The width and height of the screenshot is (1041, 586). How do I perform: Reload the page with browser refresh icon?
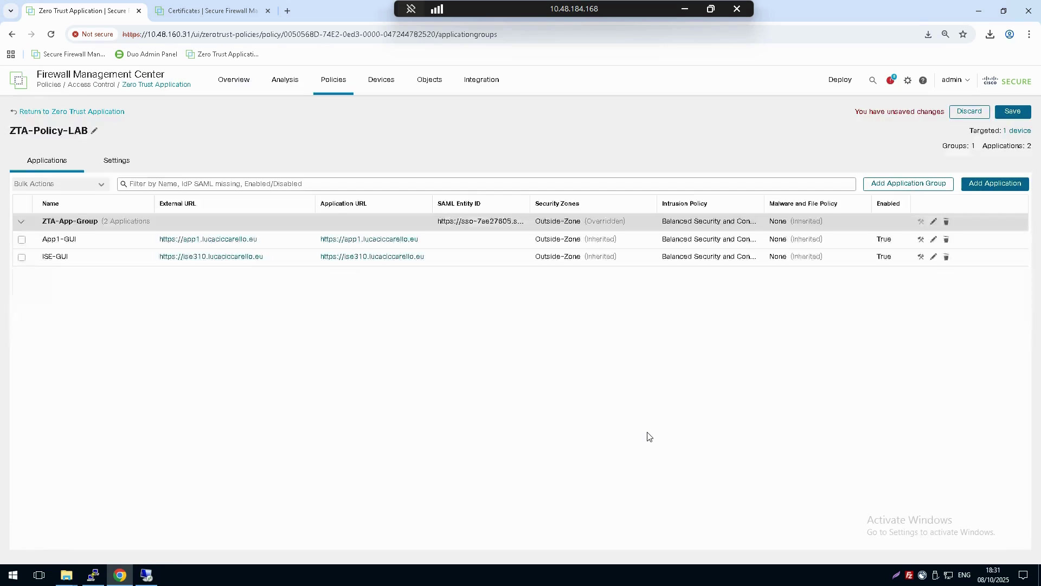51,34
